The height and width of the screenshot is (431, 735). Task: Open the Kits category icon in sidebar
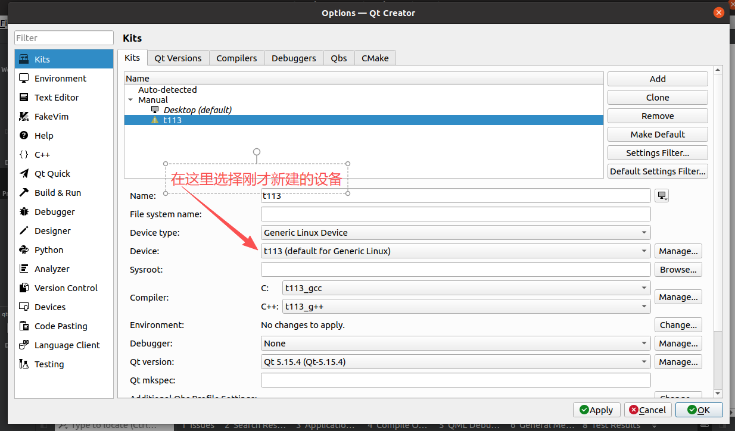pos(24,60)
